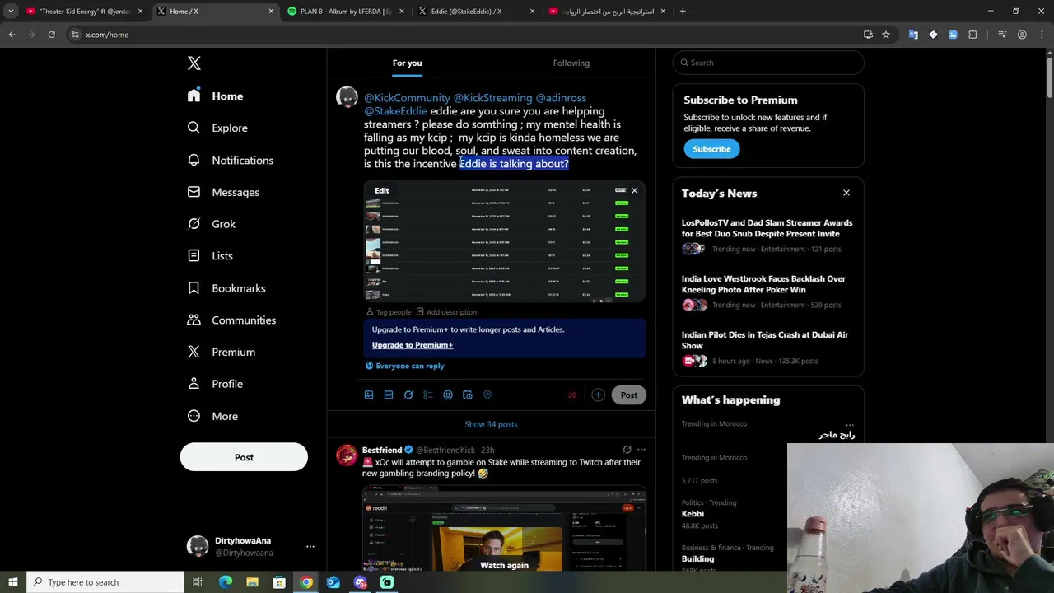Click Add description under the image
The width and height of the screenshot is (1054, 593).
[446, 312]
